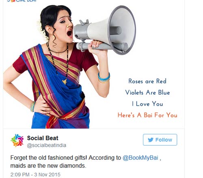This screenshot has height=178, width=203.
Task: Click the 2:09 PM - 3 Nov 2015 timestamp
Action: pyautogui.click(x=35, y=175)
